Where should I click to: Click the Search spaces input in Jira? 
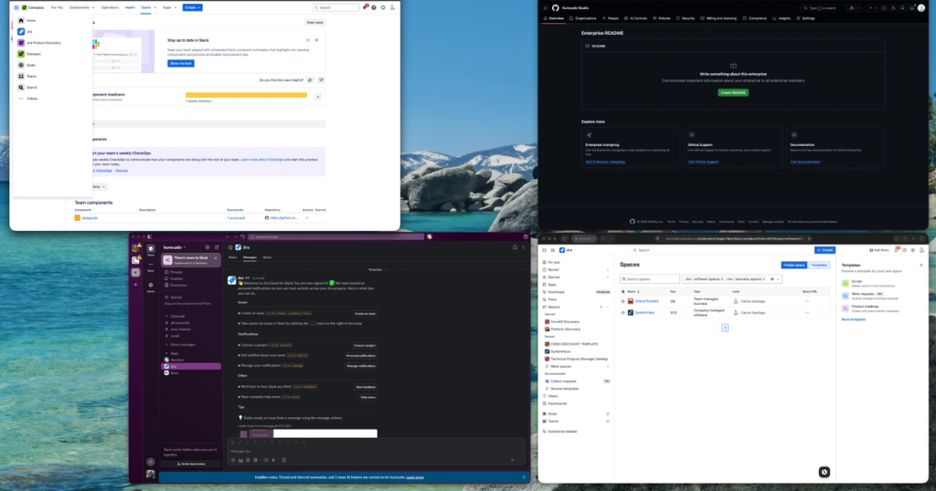[650, 279]
